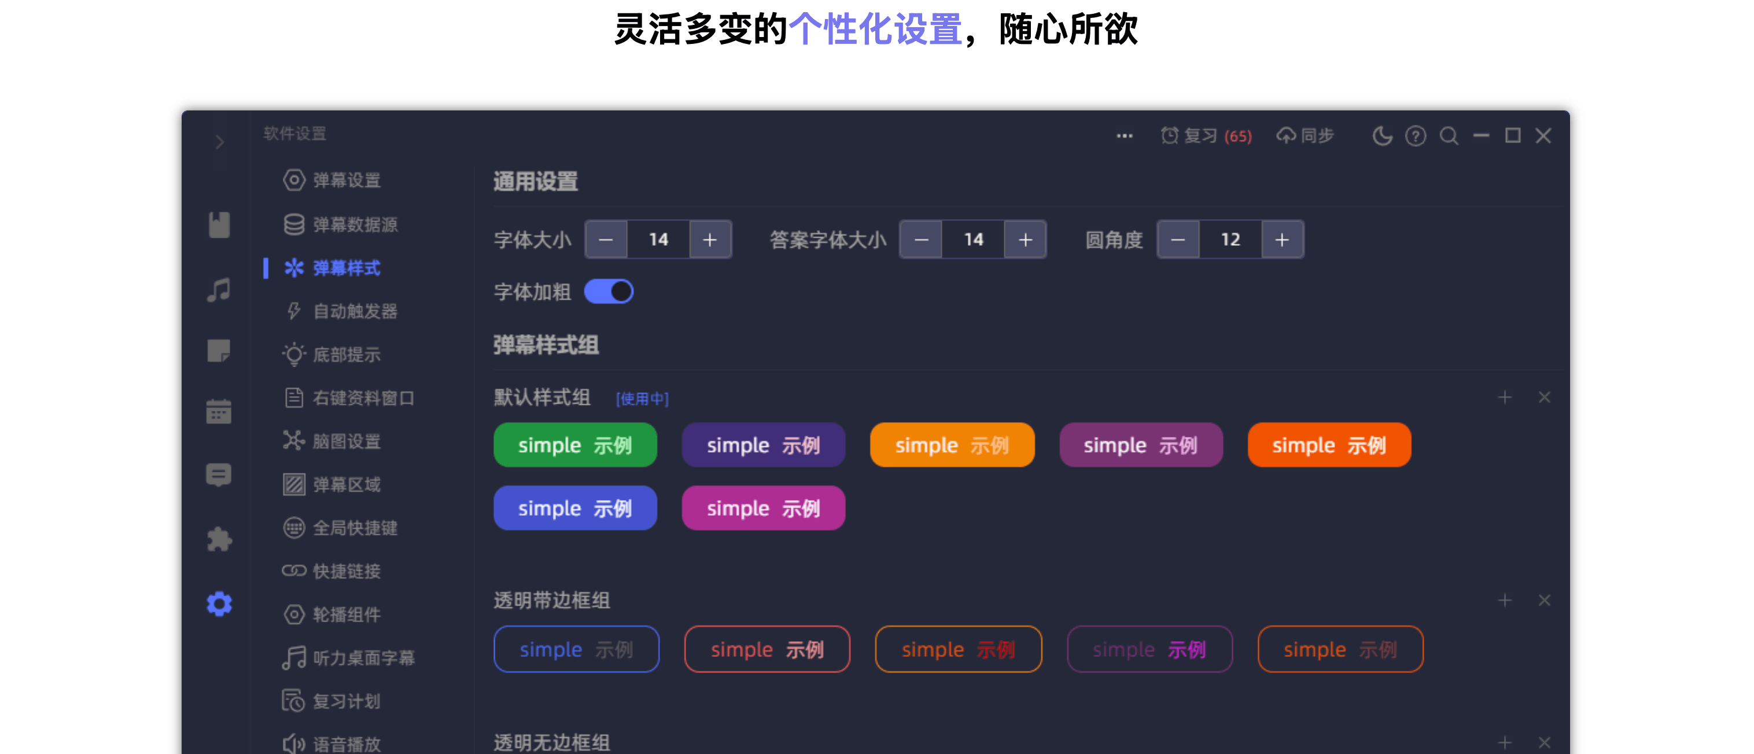Select the dark purple simple 示例 style
Viewport: 1754px width, 754px height.
(x=764, y=445)
